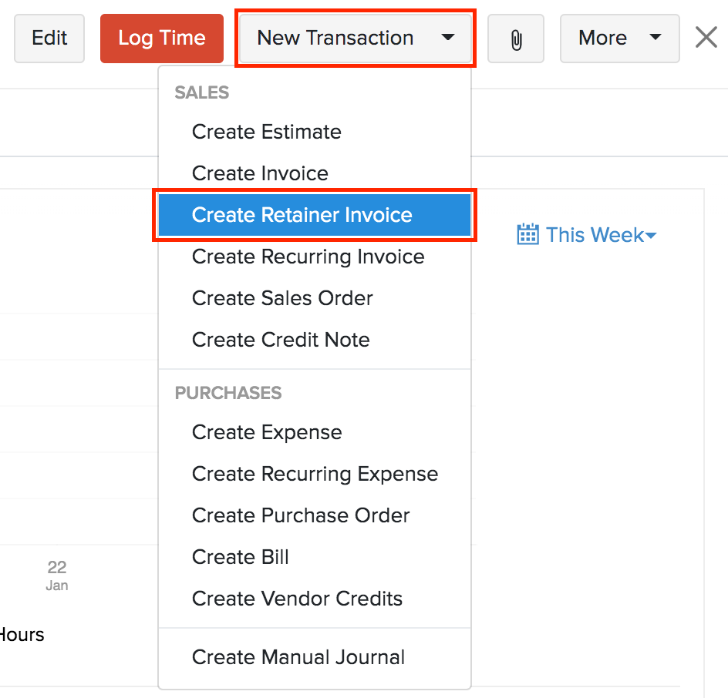Select Create Credit Note
Screen dimensions: 728x698
281,340
